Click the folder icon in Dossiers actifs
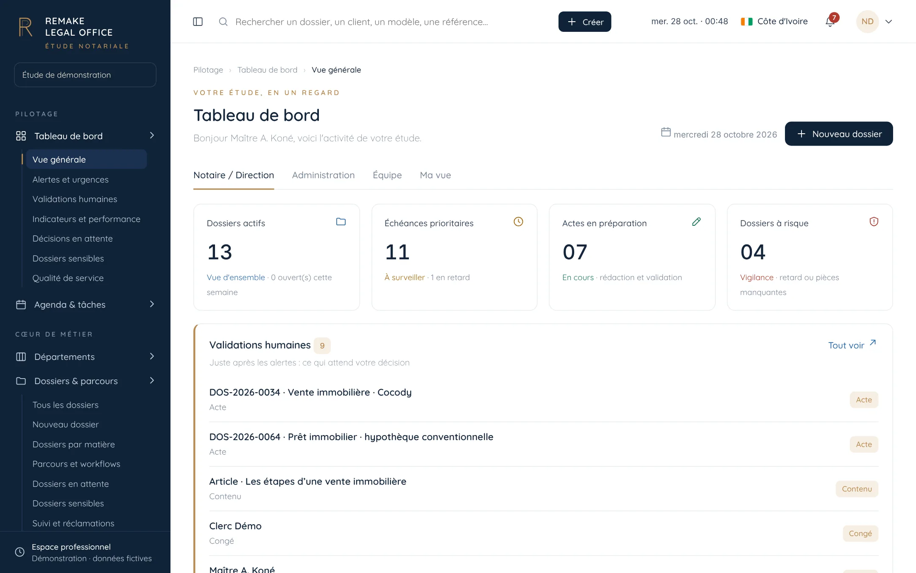 click(341, 222)
